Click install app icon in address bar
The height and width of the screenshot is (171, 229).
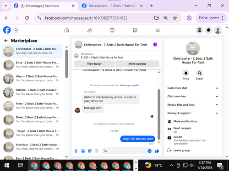click(x=157, y=18)
